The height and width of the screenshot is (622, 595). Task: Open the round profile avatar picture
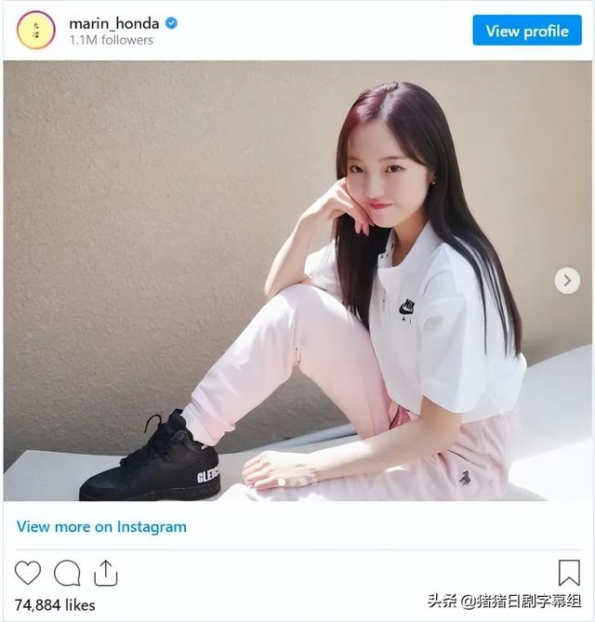click(35, 30)
